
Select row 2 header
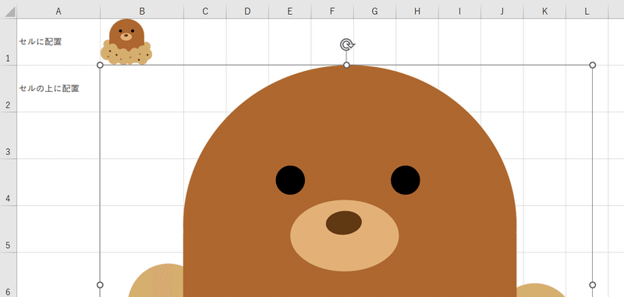[9, 89]
